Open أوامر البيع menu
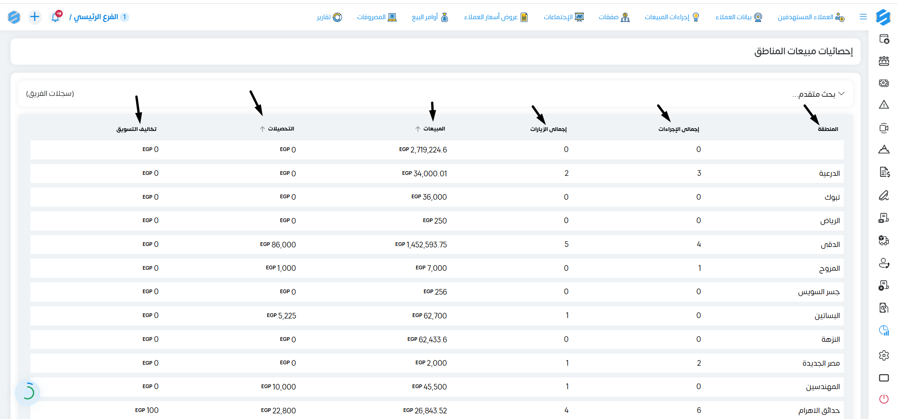Viewport: 898px width, 419px height. (x=430, y=17)
